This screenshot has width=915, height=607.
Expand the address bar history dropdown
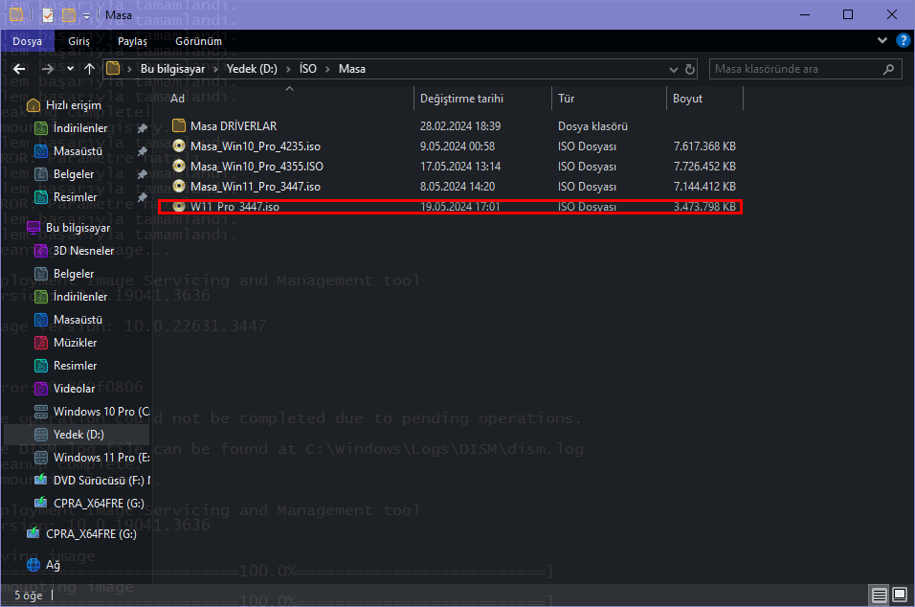click(674, 70)
